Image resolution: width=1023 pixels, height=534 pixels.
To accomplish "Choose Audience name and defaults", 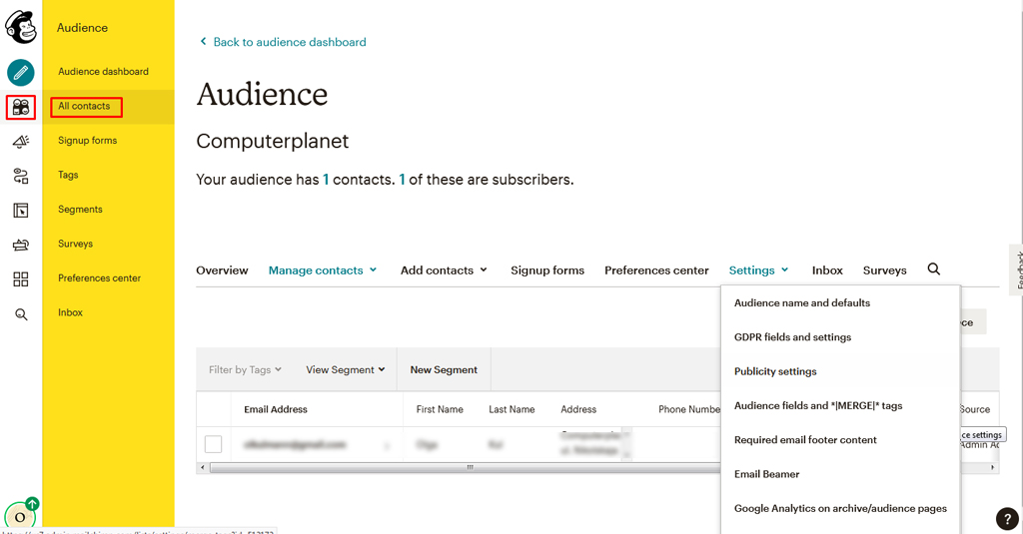I will coord(802,303).
